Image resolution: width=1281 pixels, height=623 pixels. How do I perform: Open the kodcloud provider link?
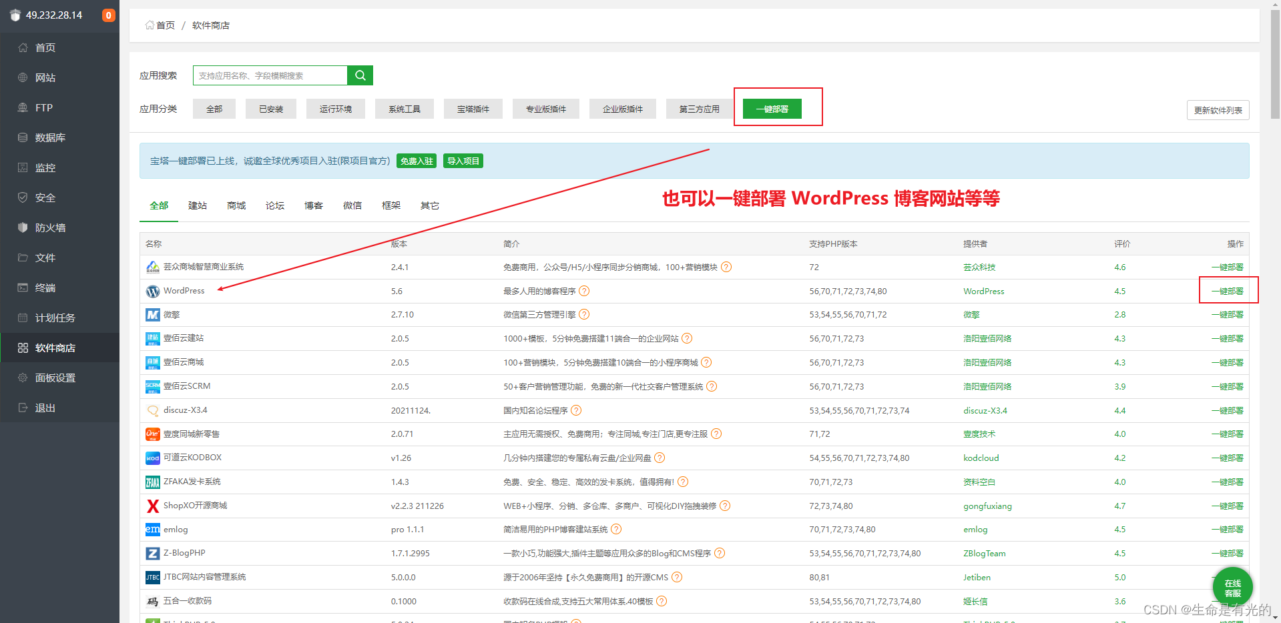[x=981, y=458]
